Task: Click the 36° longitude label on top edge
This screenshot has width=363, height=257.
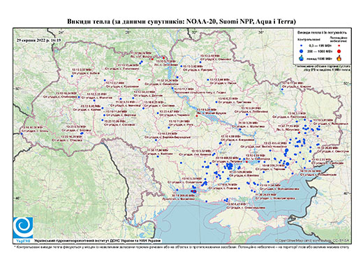Action: (261, 33)
